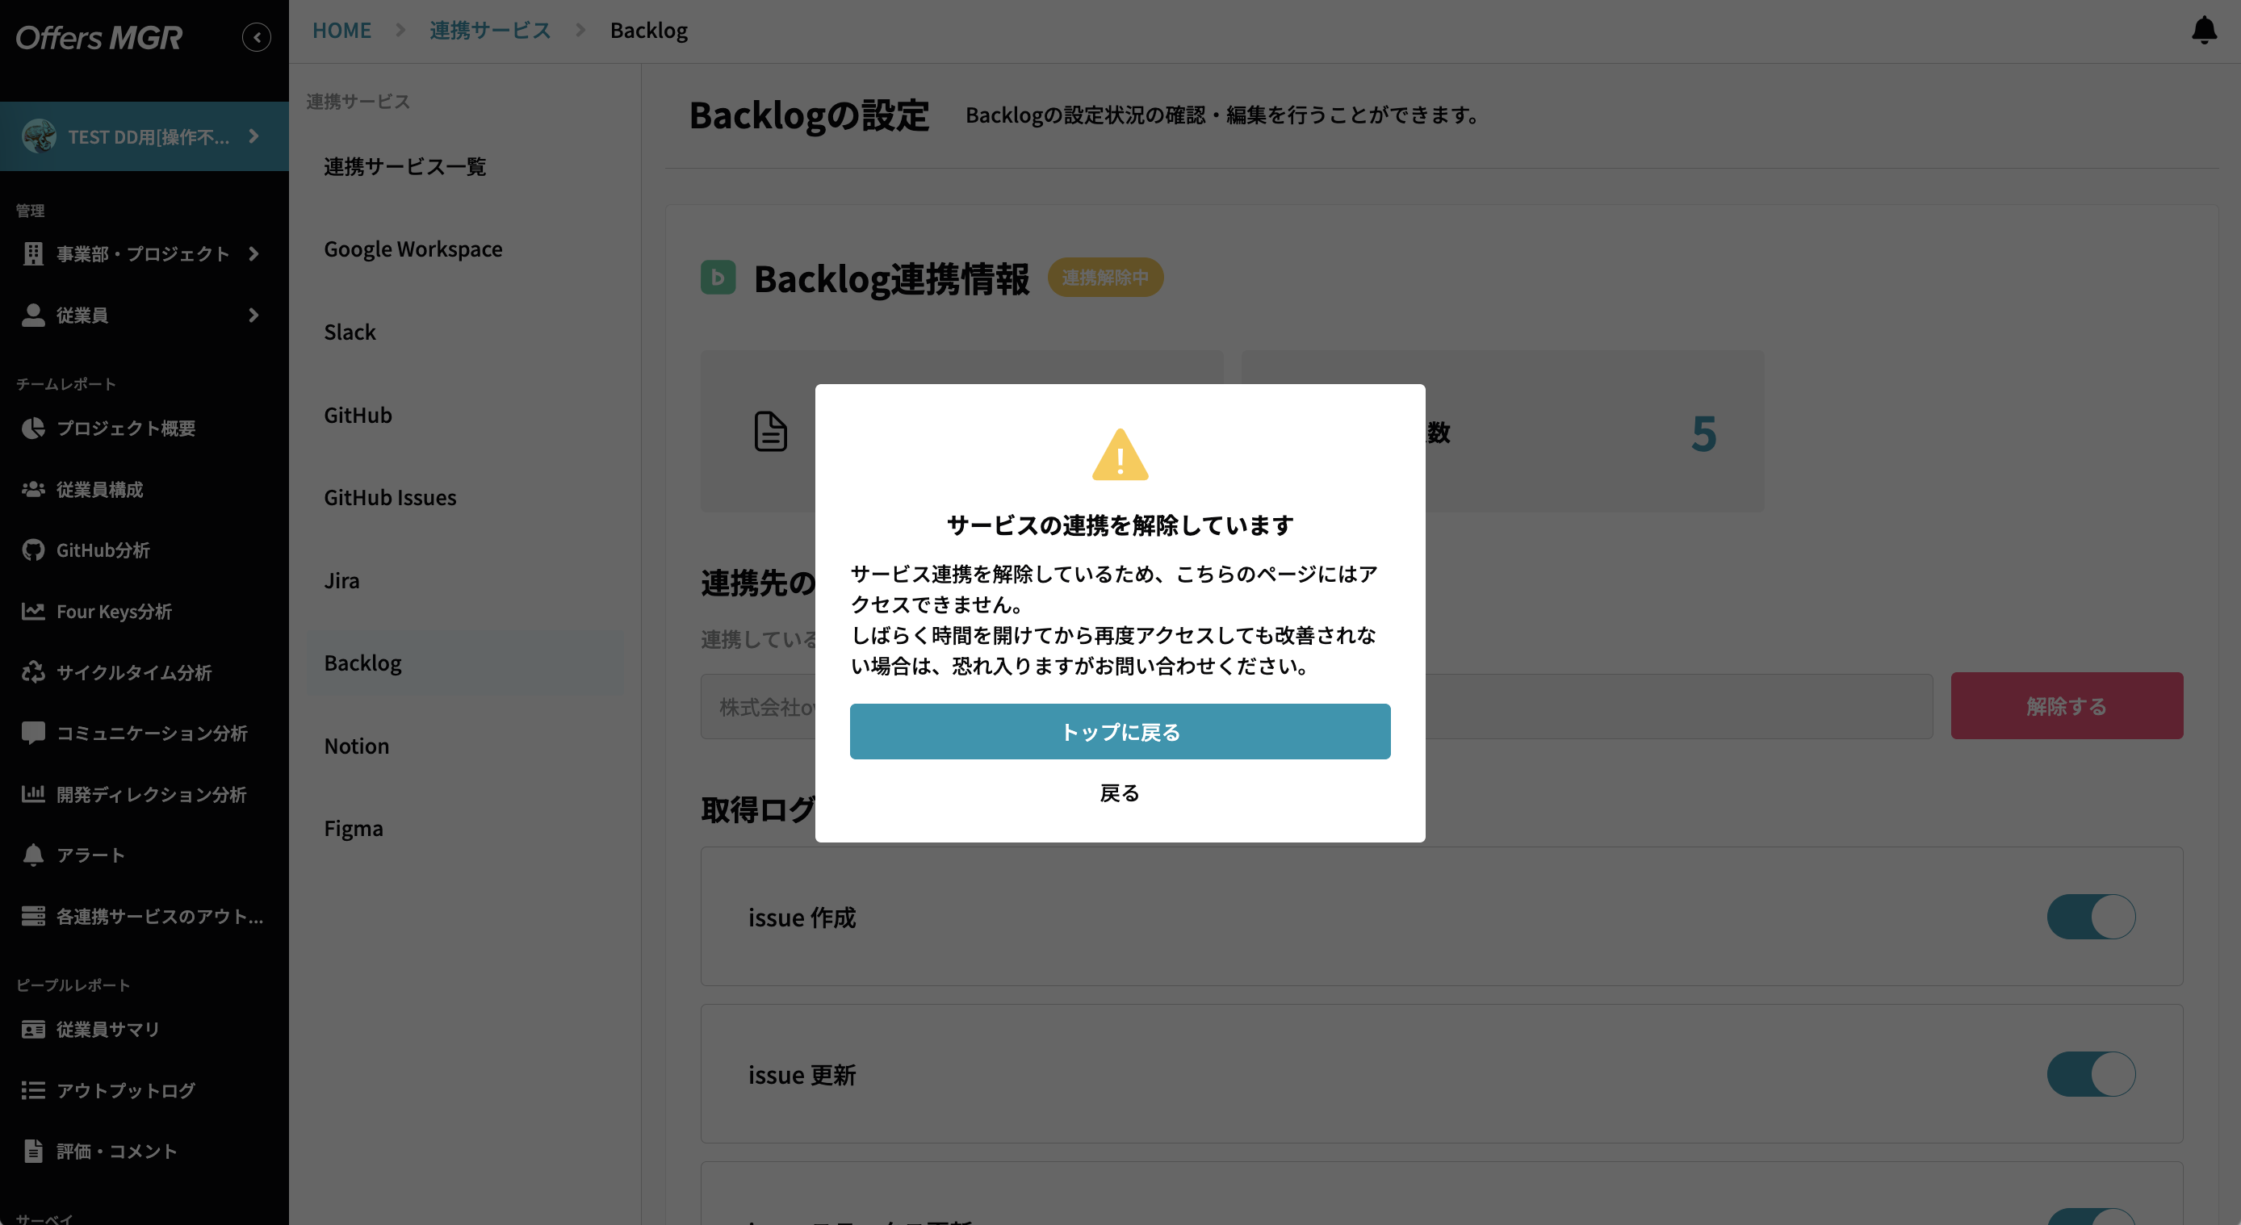Click 戻る below the dialog button

pyautogui.click(x=1120, y=792)
